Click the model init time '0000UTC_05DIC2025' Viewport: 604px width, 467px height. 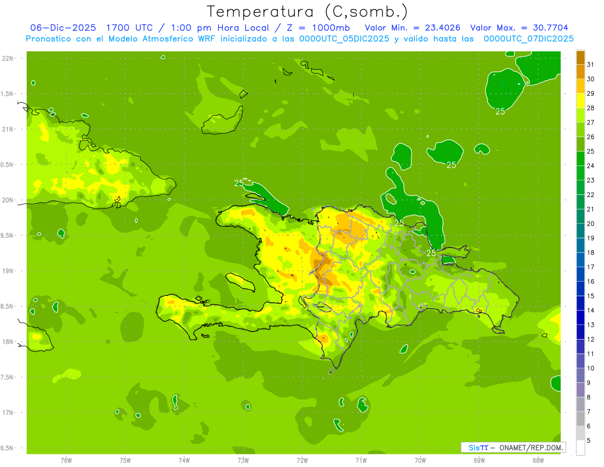(x=344, y=39)
